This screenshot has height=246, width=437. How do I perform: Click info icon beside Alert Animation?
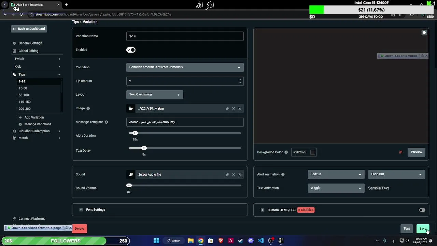click(283, 174)
